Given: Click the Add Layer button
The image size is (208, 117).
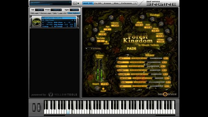Looking at the screenshot, I should tap(35, 13).
